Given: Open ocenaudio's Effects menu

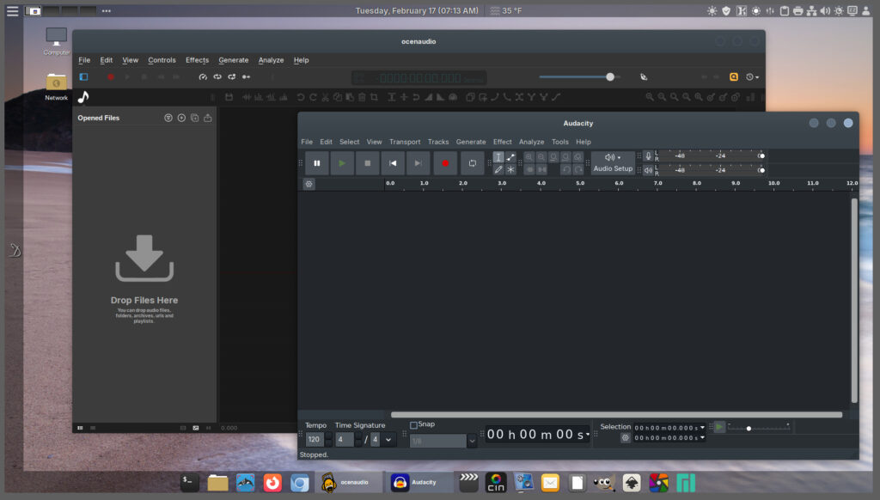Looking at the screenshot, I should pyautogui.click(x=197, y=60).
